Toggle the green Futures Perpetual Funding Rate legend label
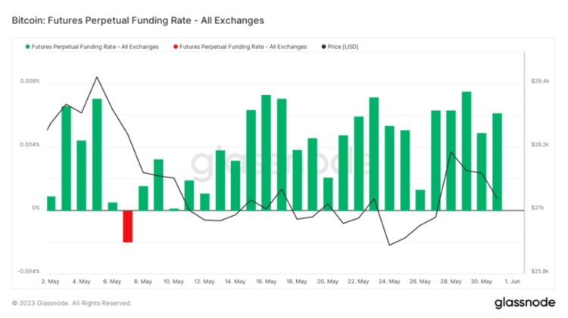Viewport: 568px width, 318px height. (x=95, y=47)
